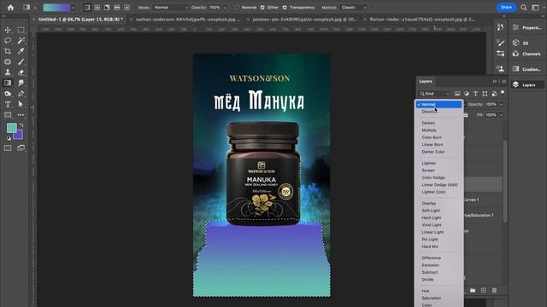Click the Home icon
This screenshot has height=307, width=547.
click(x=10, y=8)
